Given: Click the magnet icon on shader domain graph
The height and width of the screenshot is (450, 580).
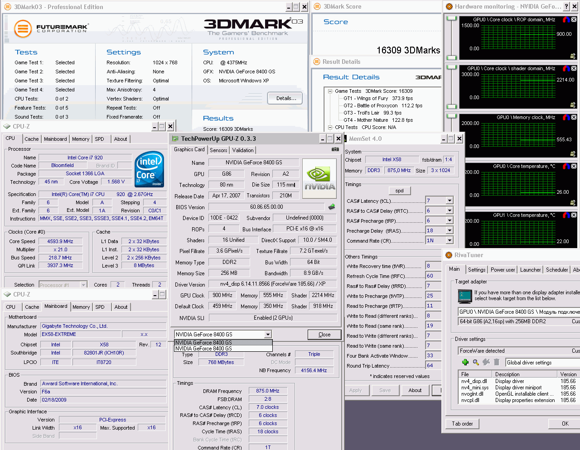Looking at the screenshot, I should click(x=566, y=68).
